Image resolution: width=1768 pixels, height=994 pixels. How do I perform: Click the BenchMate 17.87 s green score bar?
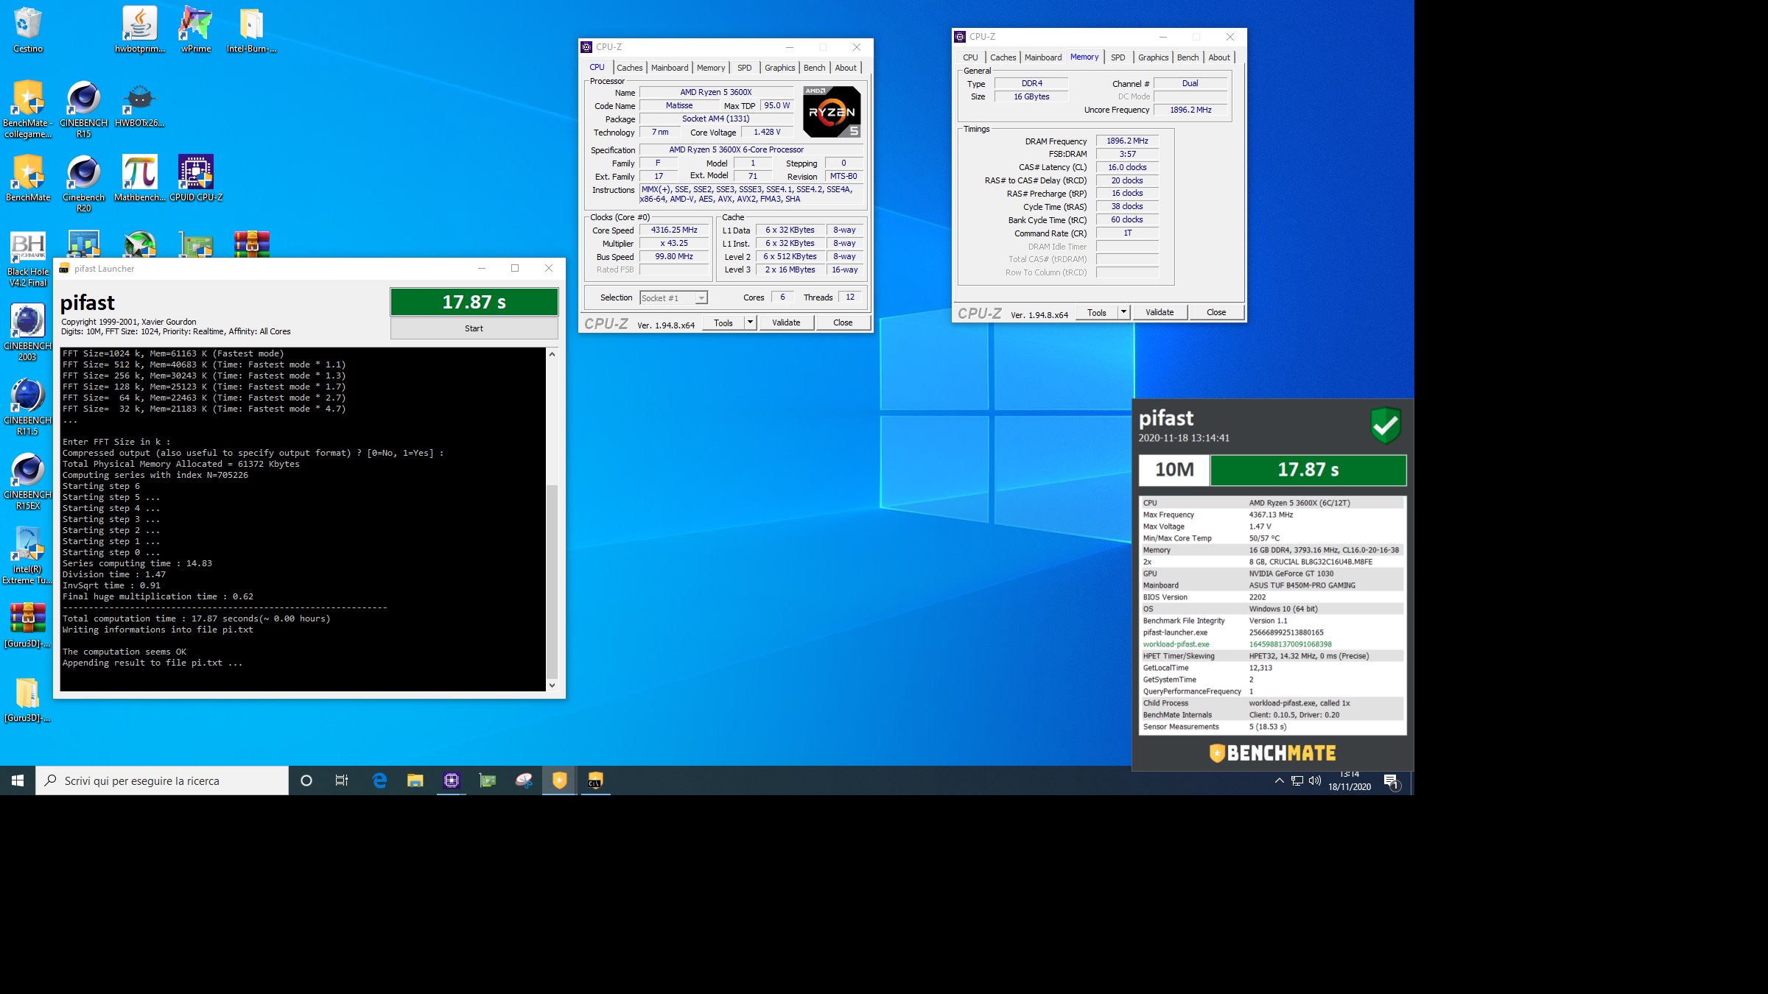1308,470
